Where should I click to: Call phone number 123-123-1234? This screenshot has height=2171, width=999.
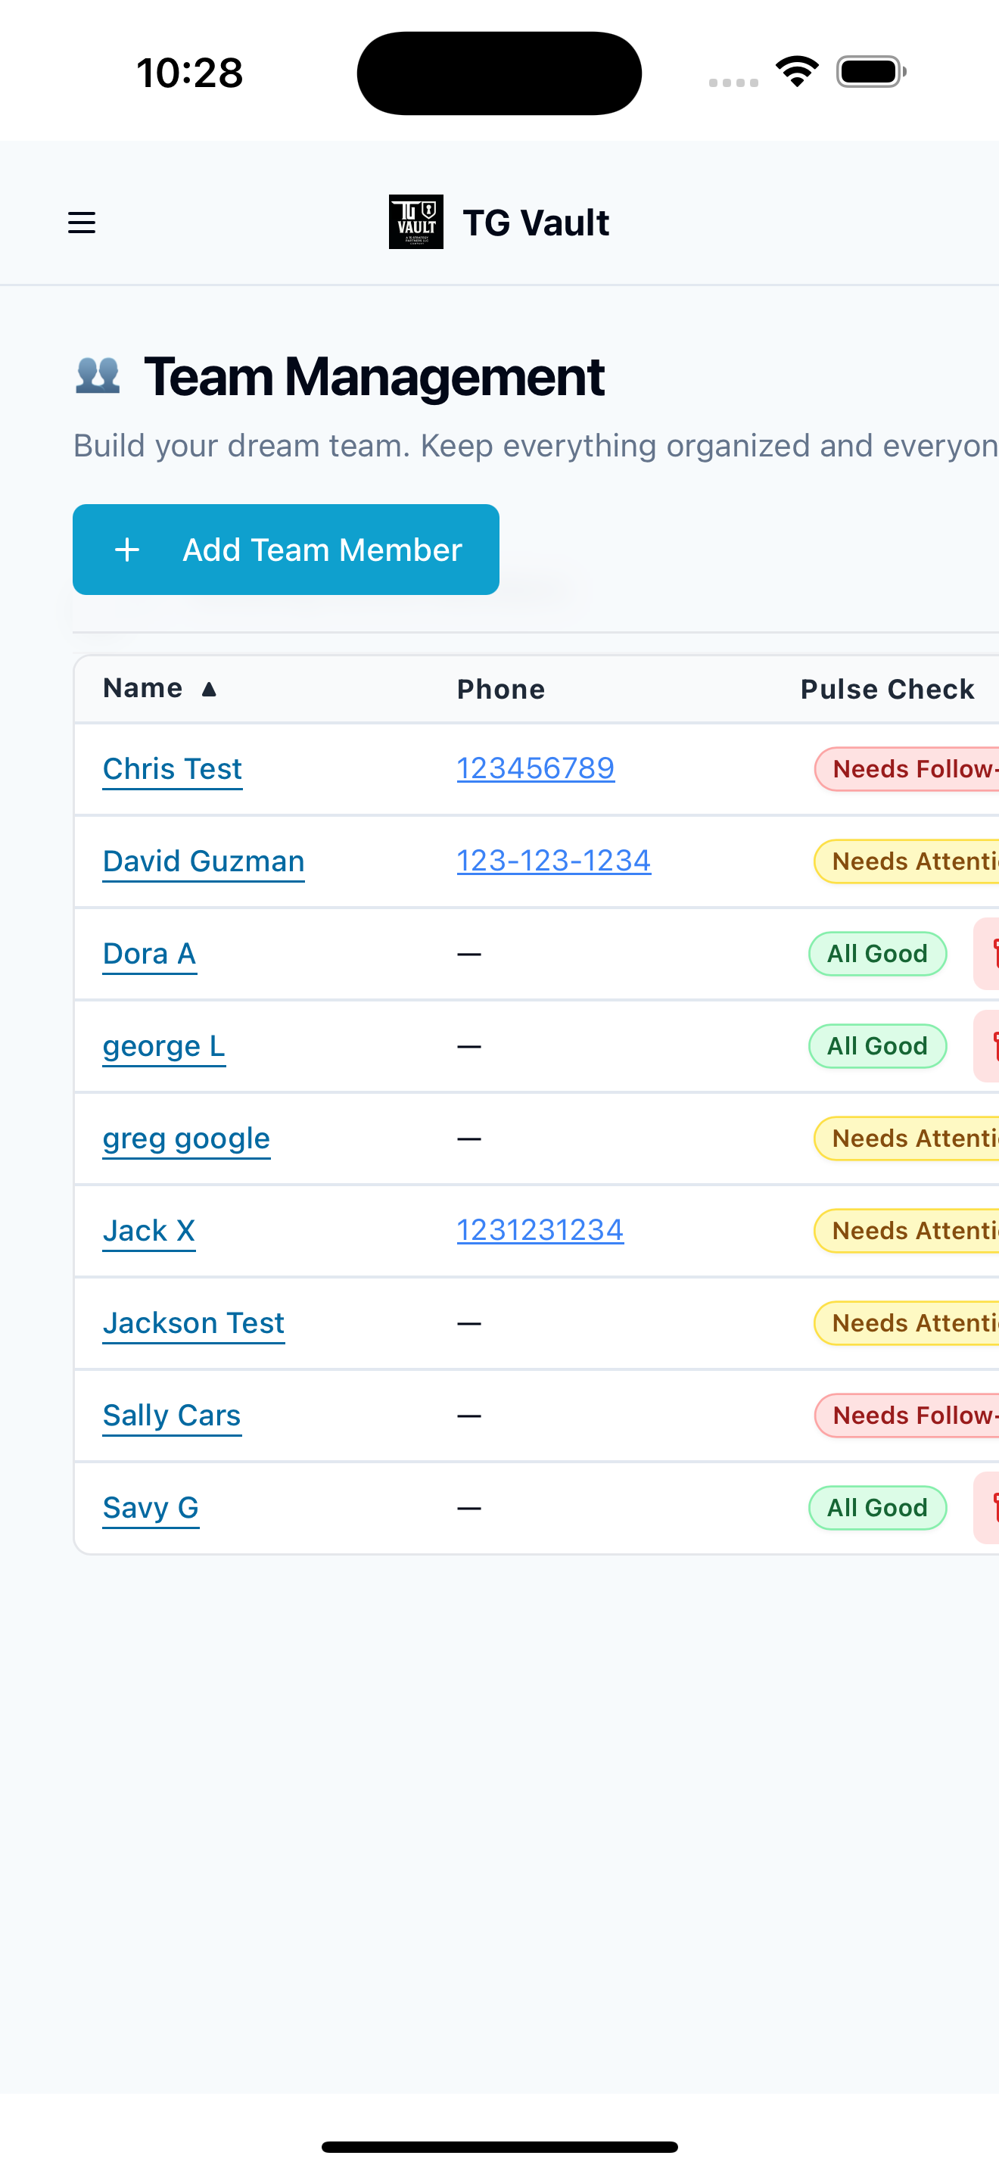[x=554, y=861]
